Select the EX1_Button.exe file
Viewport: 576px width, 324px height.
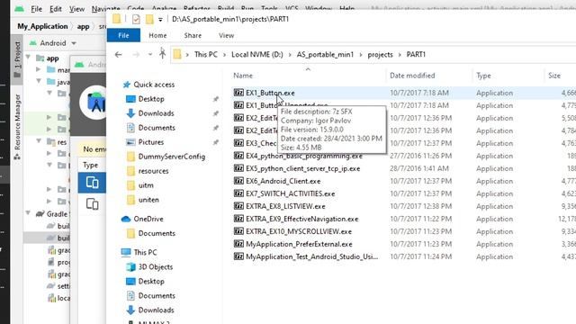(270, 93)
